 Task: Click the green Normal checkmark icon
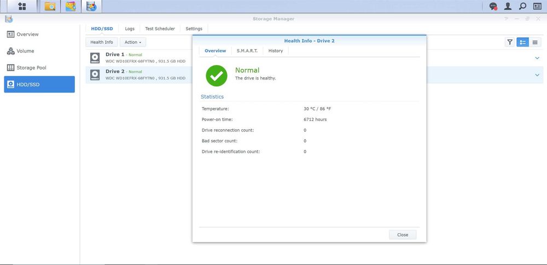click(x=216, y=76)
